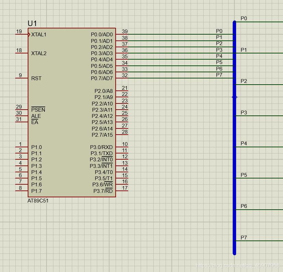
Task: Select the P0.0/AD0 pin label
Action: coord(102,35)
